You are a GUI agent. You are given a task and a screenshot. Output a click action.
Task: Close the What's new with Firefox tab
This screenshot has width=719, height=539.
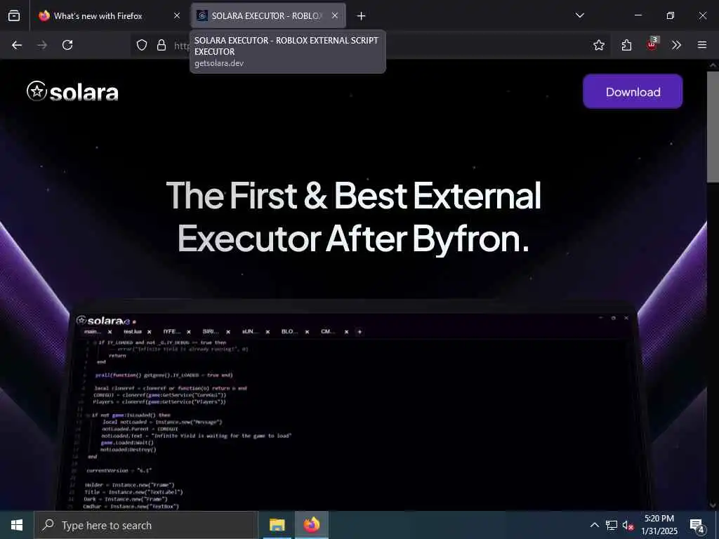177,16
